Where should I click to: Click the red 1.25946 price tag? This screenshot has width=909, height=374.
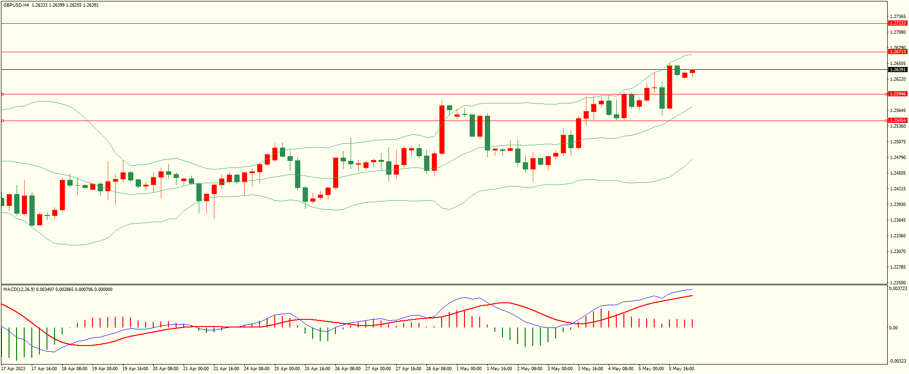tap(898, 94)
